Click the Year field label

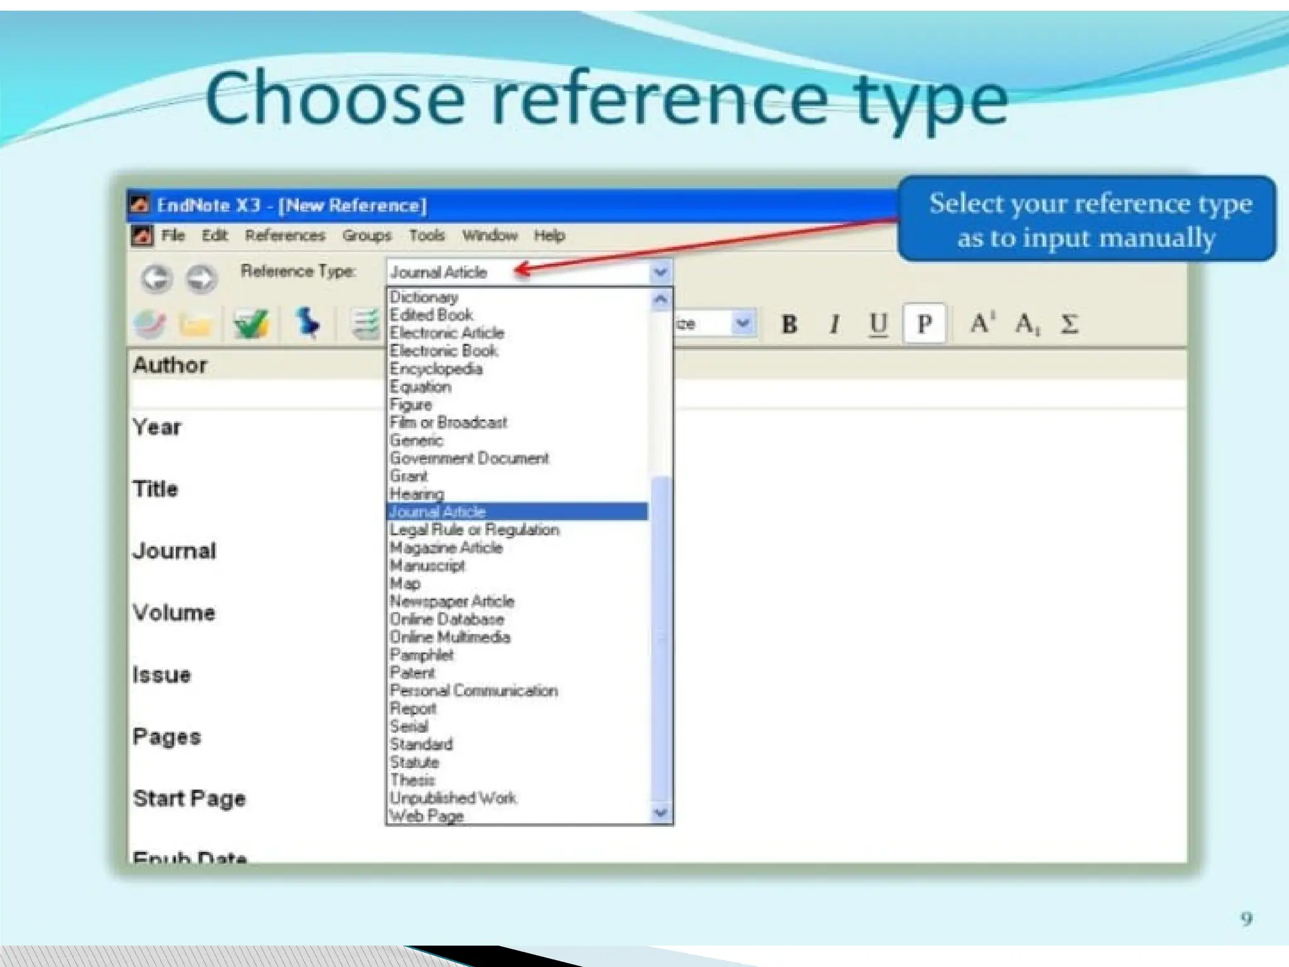tap(157, 427)
